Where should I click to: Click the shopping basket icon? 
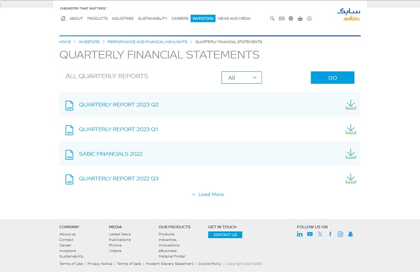pyautogui.click(x=300, y=19)
